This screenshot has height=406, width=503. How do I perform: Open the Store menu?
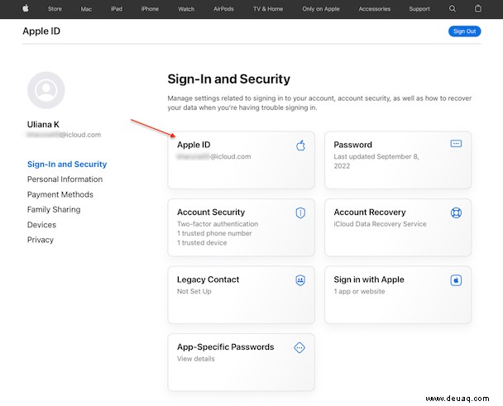coord(55,9)
